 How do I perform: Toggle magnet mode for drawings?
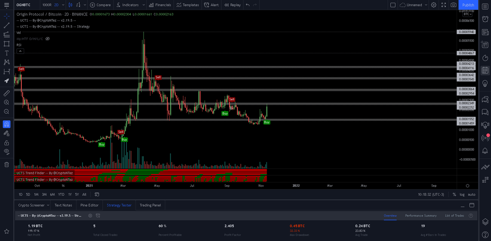[x=7, y=124]
